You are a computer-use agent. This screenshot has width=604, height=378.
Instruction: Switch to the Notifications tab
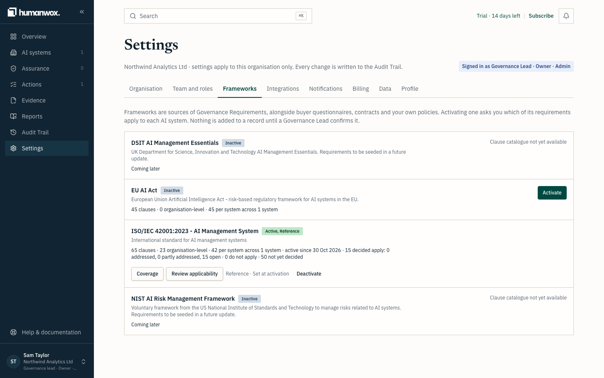click(x=325, y=89)
